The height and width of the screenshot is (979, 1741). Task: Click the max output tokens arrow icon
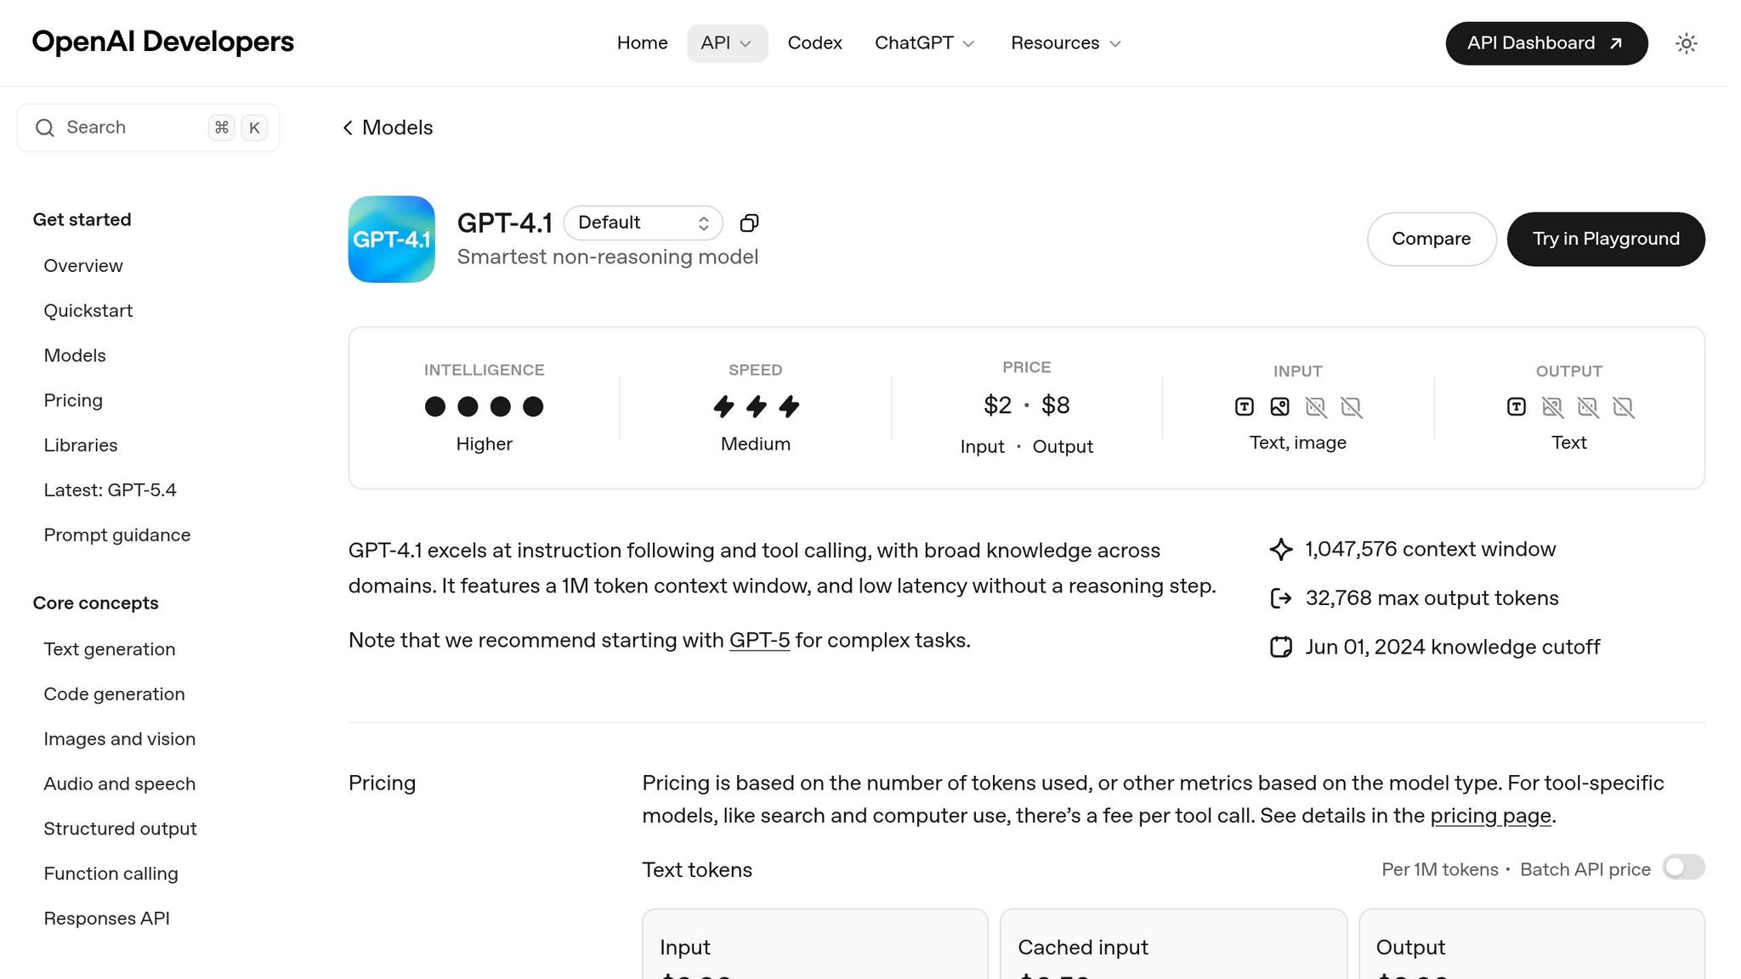[x=1280, y=599]
